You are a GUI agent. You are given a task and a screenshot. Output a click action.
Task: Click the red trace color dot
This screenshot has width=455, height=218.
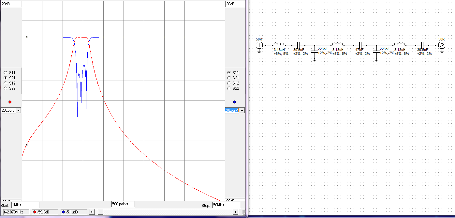coord(10,102)
